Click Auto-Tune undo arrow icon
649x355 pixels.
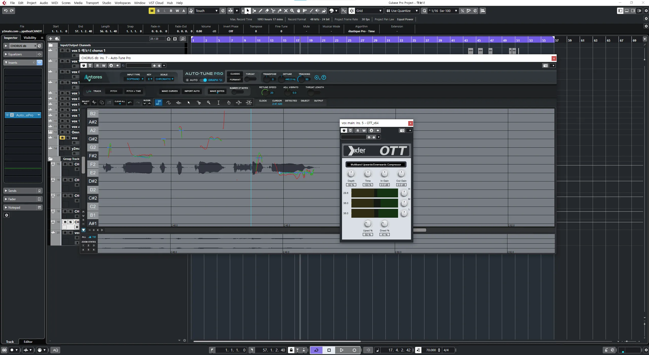(130, 103)
